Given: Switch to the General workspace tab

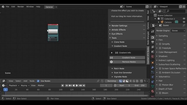Looking at the screenshot, I should pos(49,7).
